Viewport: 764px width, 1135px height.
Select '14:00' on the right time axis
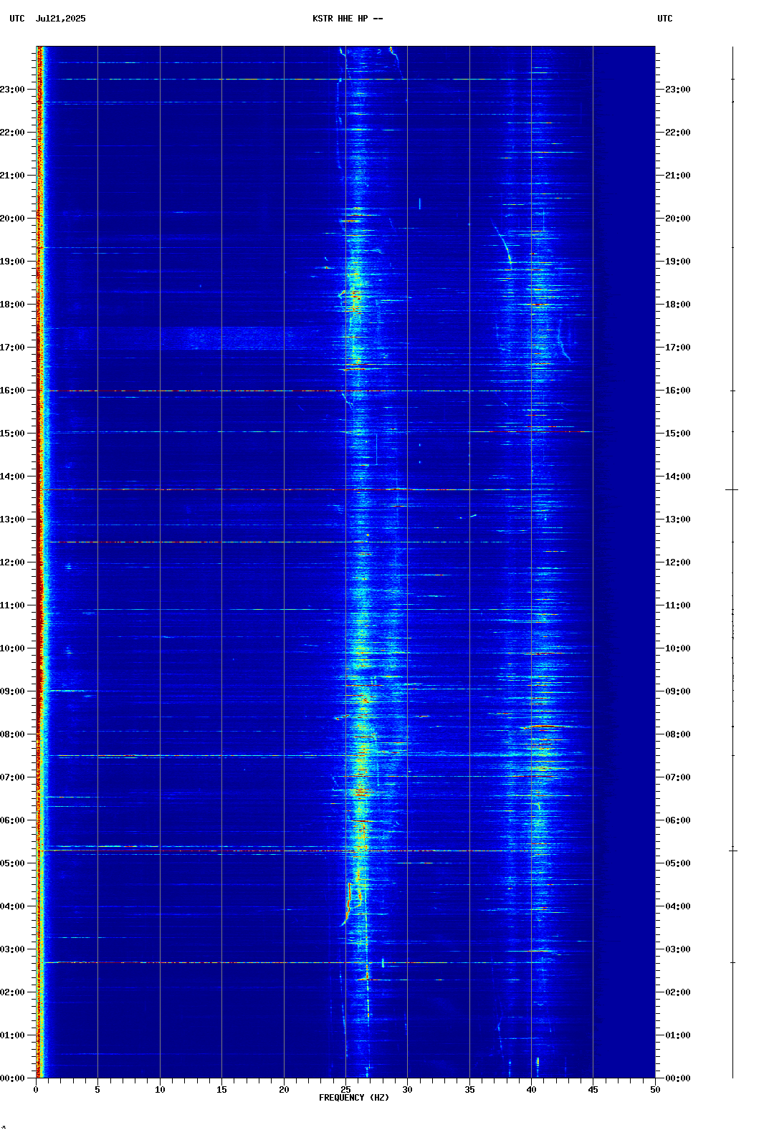tap(678, 476)
